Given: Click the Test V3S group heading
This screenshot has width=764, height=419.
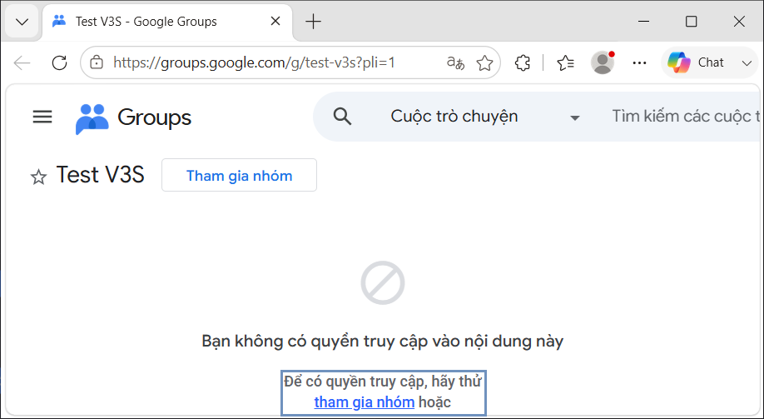Looking at the screenshot, I should click(x=101, y=175).
